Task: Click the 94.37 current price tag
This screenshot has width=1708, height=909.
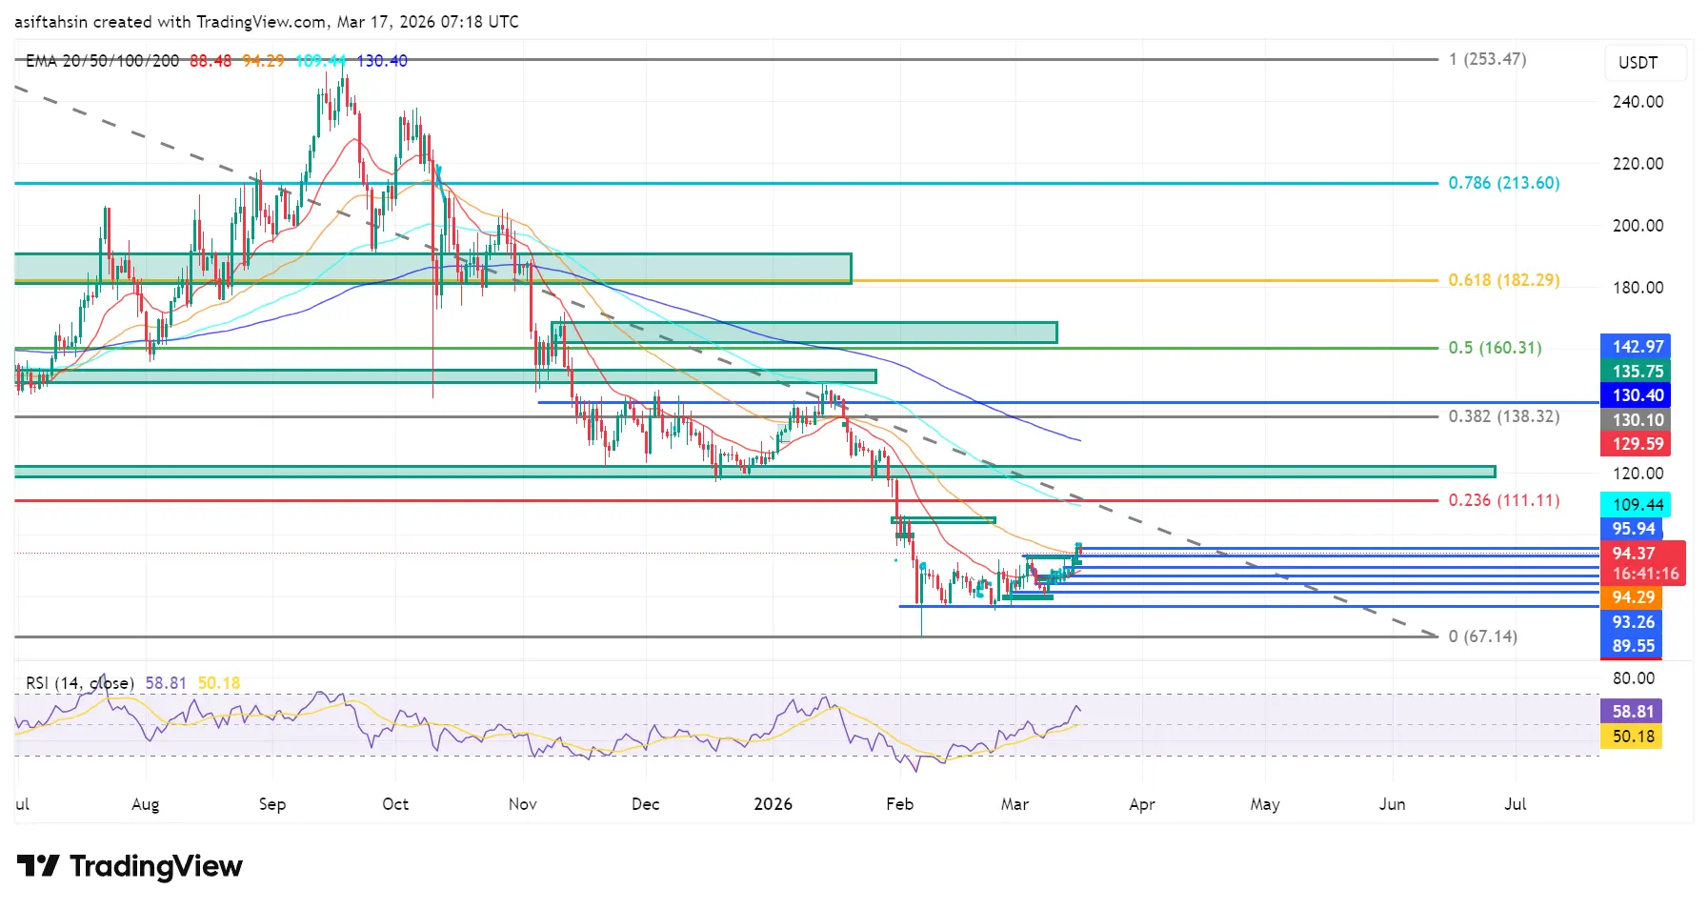Action: tap(1636, 554)
